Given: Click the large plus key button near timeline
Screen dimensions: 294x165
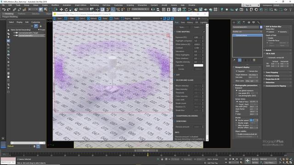Looking at the screenshot, I should click(x=248, y=160).
